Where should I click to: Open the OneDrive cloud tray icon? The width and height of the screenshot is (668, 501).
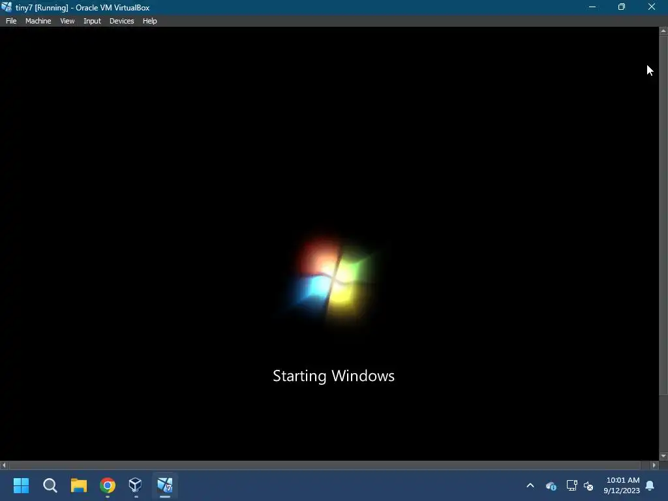coord(551,485)
